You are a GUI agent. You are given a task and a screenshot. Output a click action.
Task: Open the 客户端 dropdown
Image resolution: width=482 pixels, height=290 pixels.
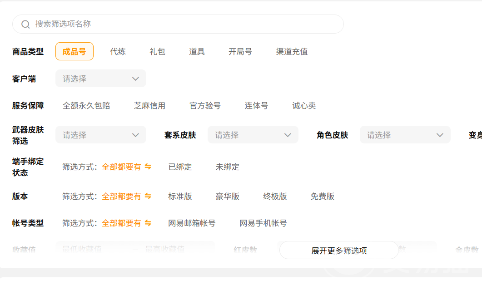coord(100,79)
